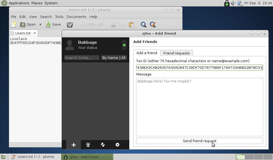Viewport: 273px width, 160px height.
Task: Switch to the Friend requests tab
Action: 176,53
